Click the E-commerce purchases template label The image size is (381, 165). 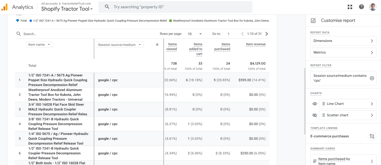pyautogui.click(x=330, y=136)
